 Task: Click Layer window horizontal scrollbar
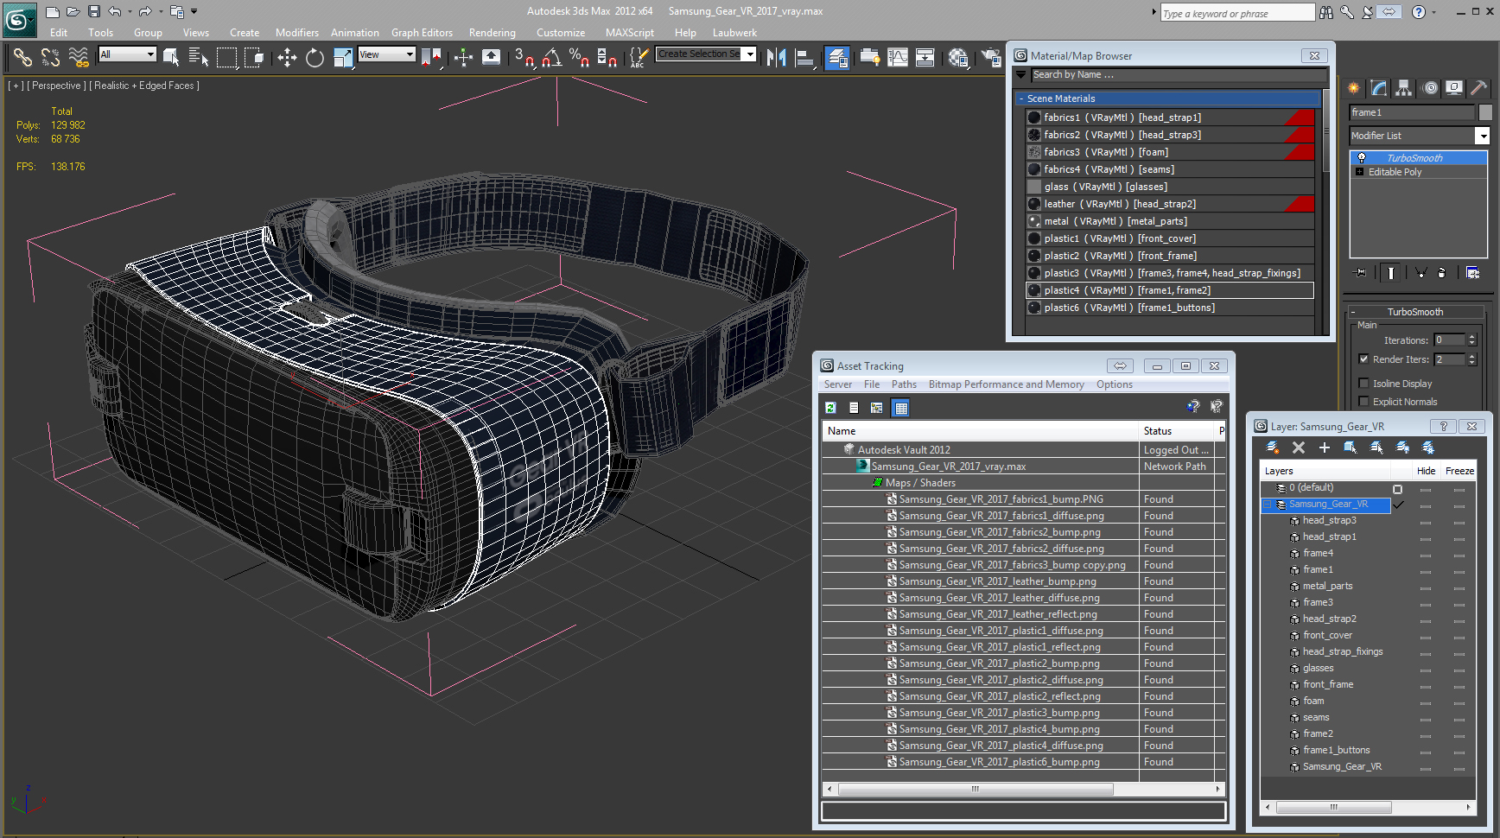(x=1333, y=807)
